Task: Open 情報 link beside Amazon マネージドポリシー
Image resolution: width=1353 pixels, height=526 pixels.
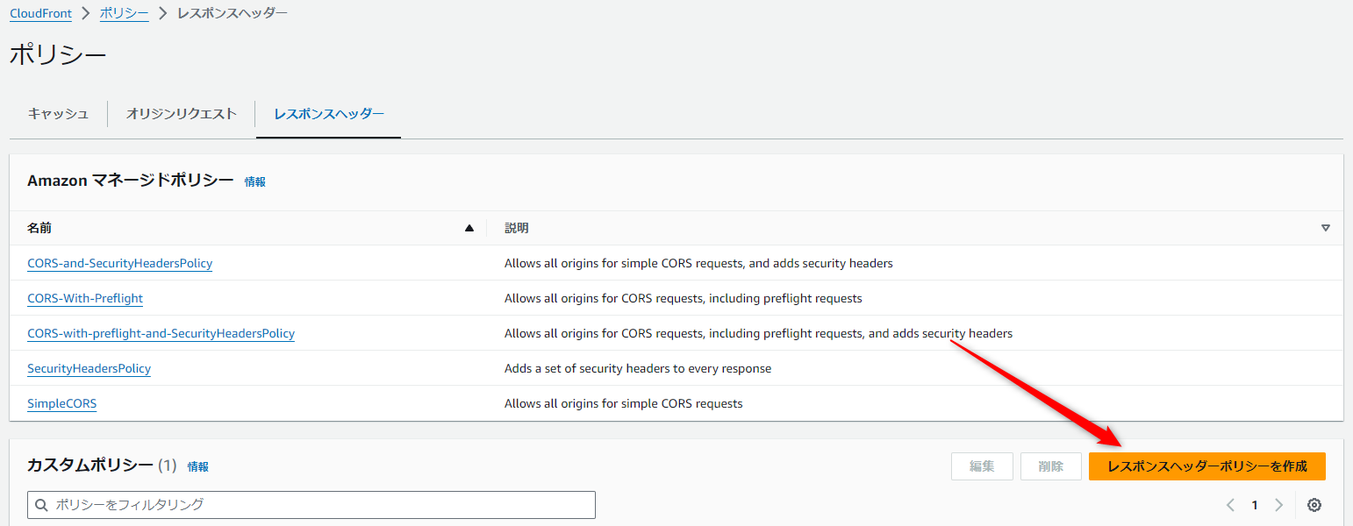Action: [254, 181]
